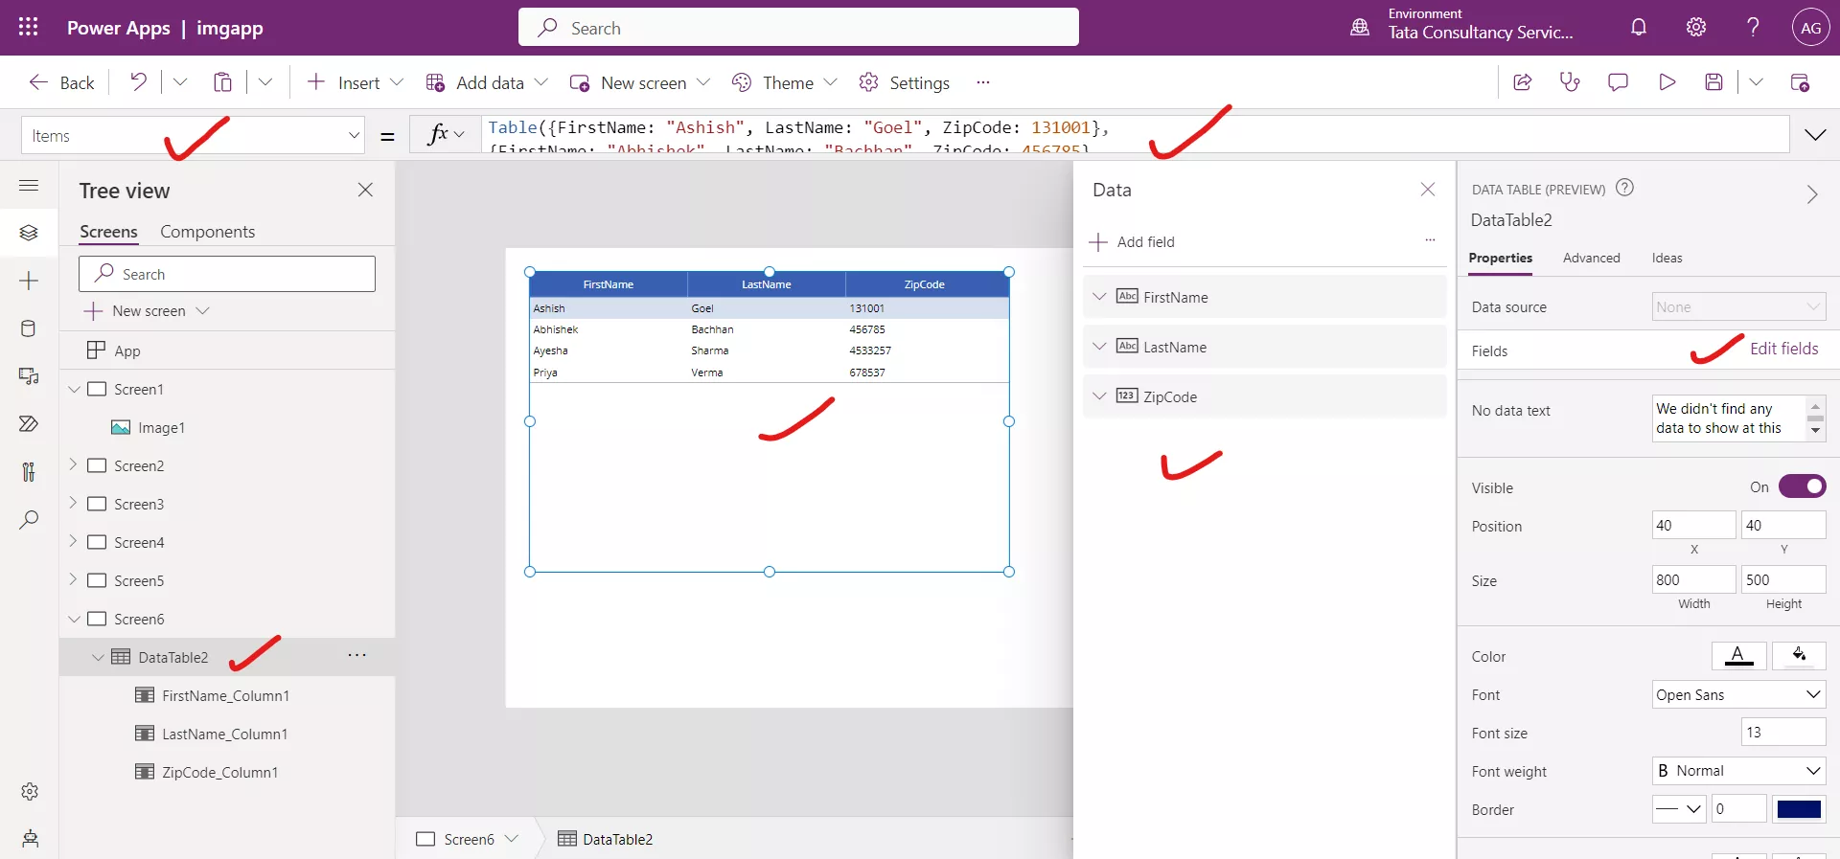Open the save options chevron
The height and width of the screenshot is (859, 1840).
point(1756,82)
